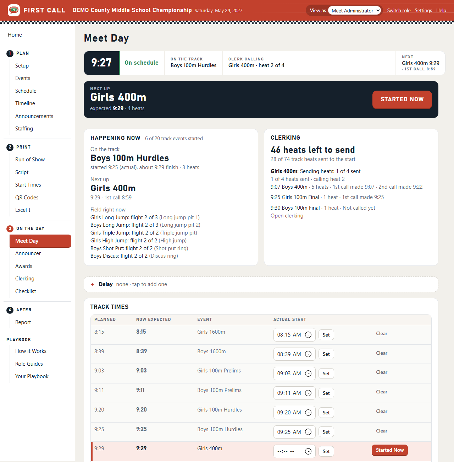
Task: Click the big STARTED NOW button
Action: 402,100
